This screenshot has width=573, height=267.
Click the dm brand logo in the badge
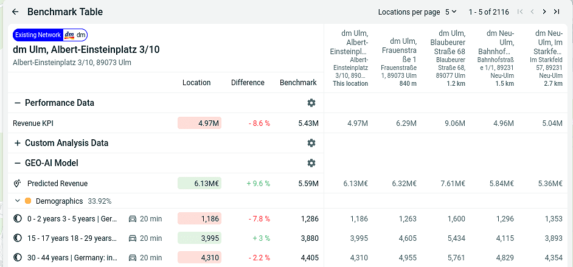click(x=69, y=35)
